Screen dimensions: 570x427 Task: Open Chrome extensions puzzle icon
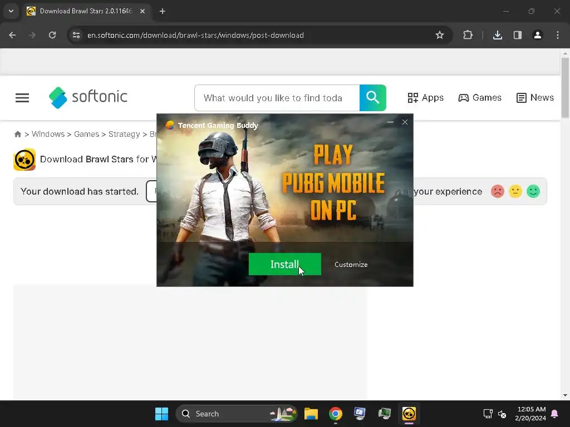click(x=468, y=35)
